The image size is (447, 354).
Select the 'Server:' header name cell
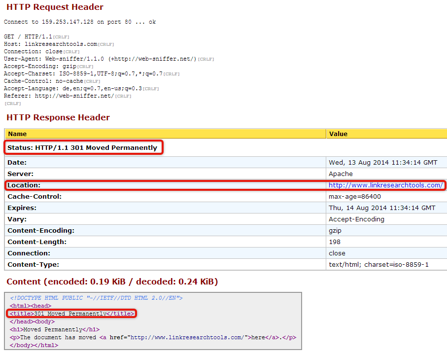point(165,174)
